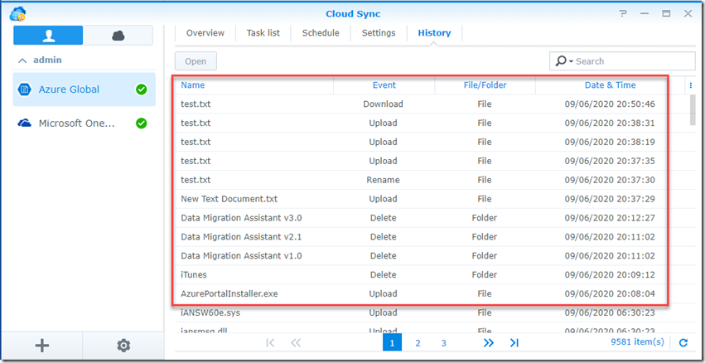Sort by the Event column header
Image resolution: width=705 pixels, height=363 pixels.
coord(384,85)
